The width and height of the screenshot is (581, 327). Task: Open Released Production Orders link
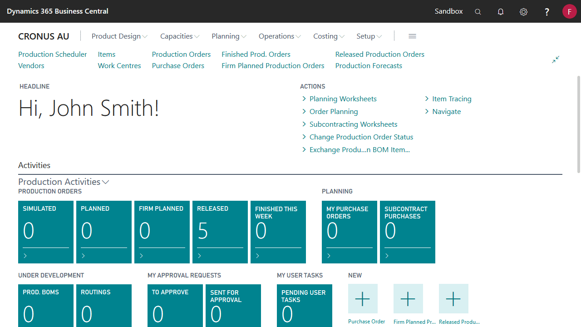tap(380, 54)
